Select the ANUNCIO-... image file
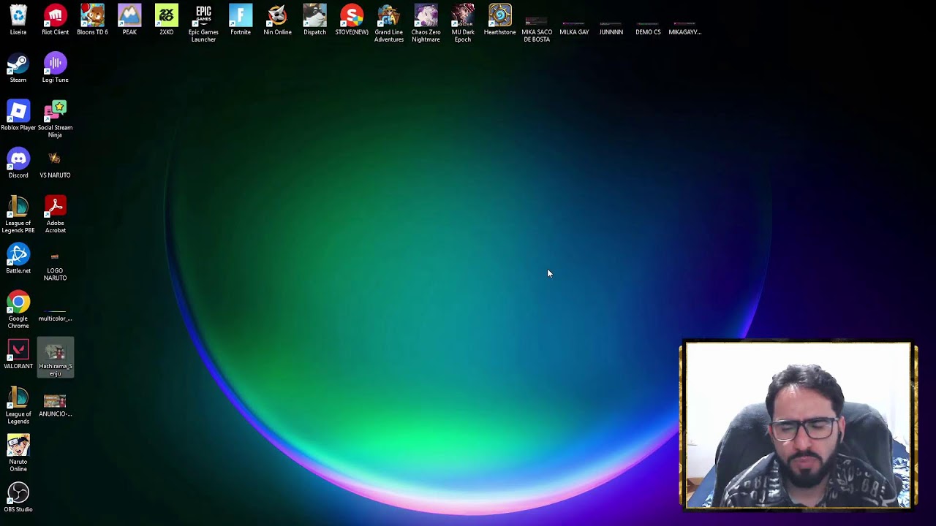 56,405
